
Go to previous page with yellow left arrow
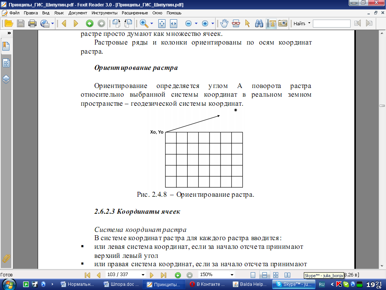pos(64,23)
